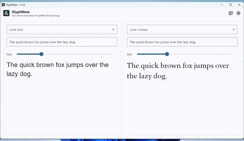Viewport: 244px width, 141px height.
Task: Click the Constantia preview text
Action: tap(178, 71)
